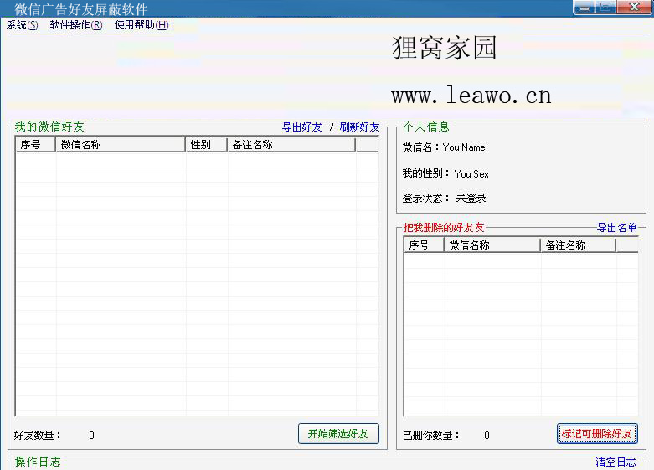Viewport: 654px width, 470px height.
Task: Click the 好友数量 label
Action: tap(38, 436)
